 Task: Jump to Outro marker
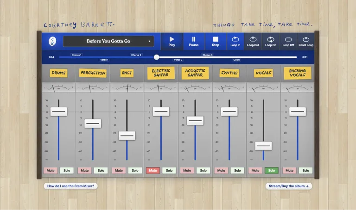pyautogui.click(x=236, y=60)
